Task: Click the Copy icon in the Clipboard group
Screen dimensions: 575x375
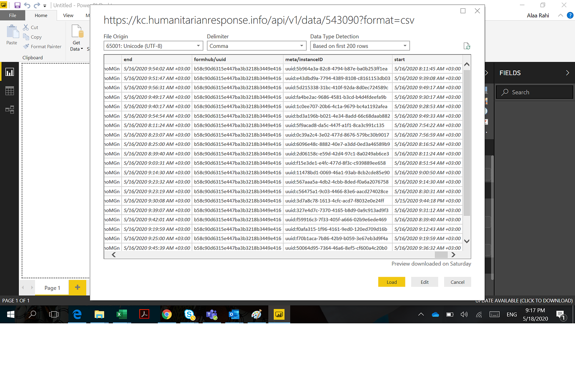Action: coord(26,37)
